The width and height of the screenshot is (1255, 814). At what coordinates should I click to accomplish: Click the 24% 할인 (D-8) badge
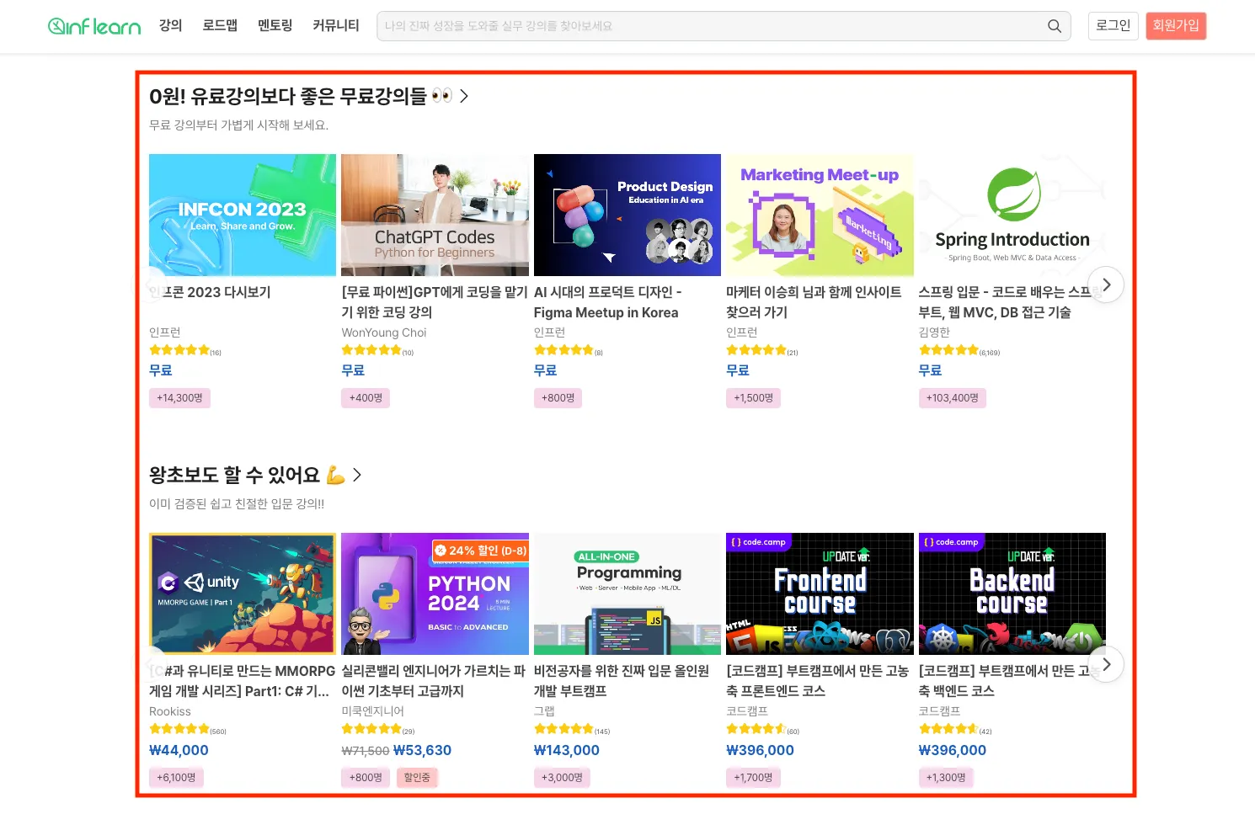point(480,551)
